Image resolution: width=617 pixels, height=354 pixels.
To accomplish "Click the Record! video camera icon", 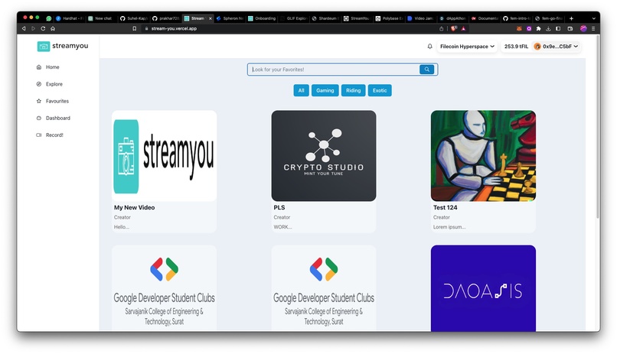I will 39,135.
